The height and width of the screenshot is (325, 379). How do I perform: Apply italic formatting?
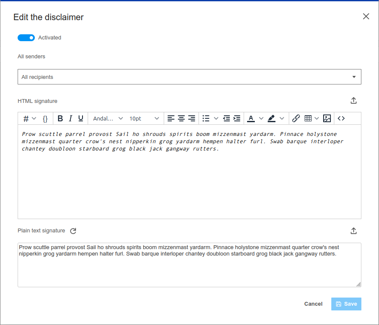70,118
